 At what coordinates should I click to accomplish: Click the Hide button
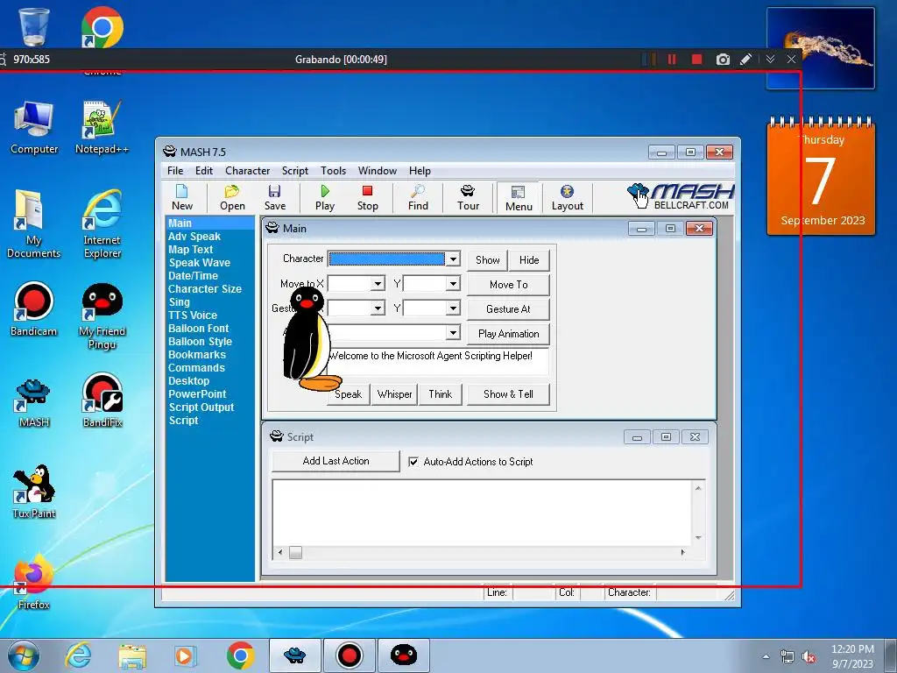click(x=529, y=259)
